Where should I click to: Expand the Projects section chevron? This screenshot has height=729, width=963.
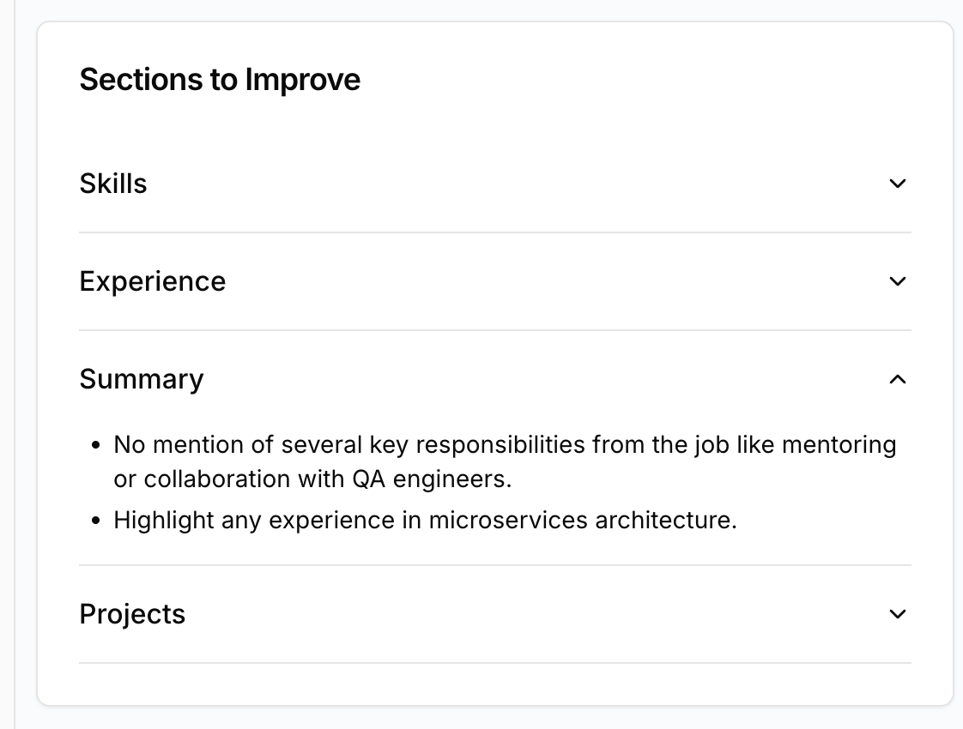[898, 614]
